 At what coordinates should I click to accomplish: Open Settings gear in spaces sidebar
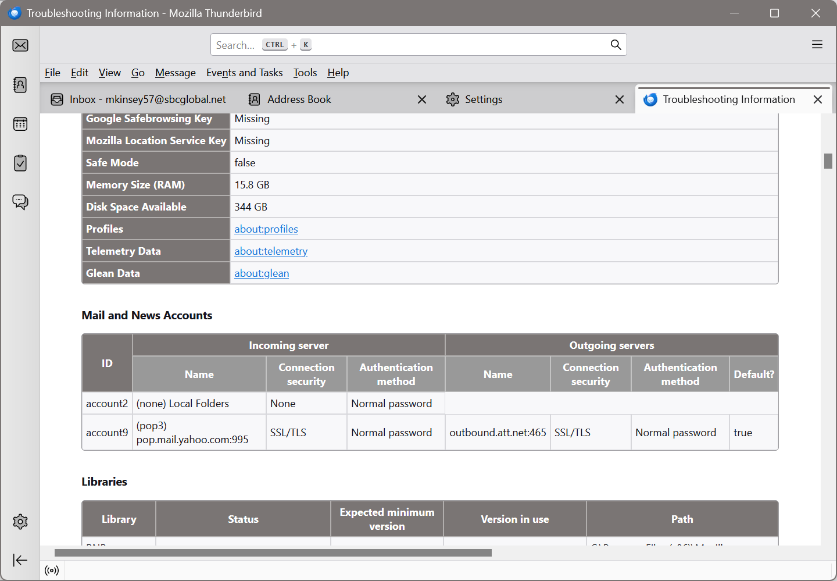pyautogui.click(x=20, y=522)
